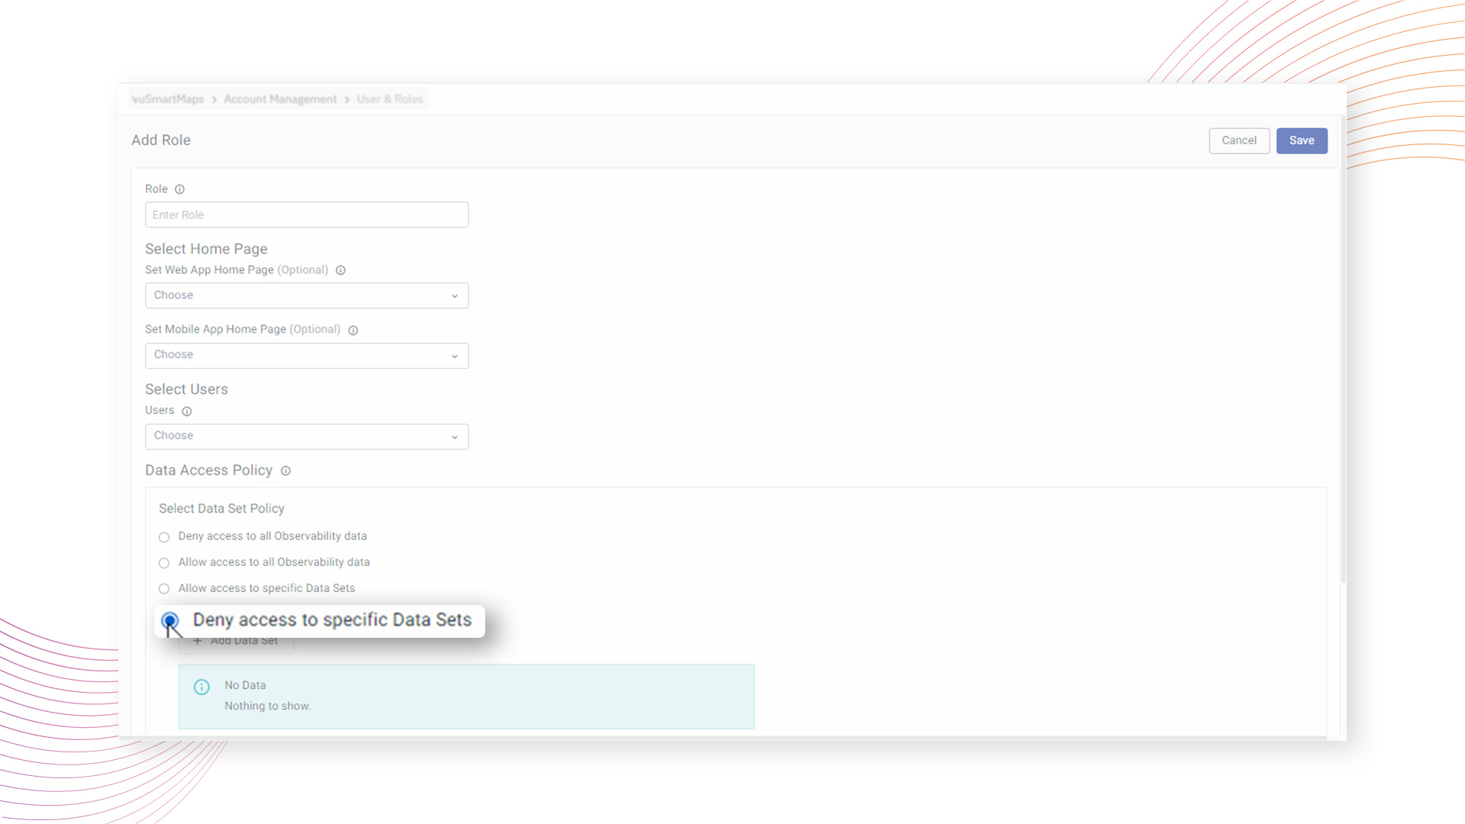Open the Web App Home Page dropdown

pyautogui.click(x=307, y=295)
